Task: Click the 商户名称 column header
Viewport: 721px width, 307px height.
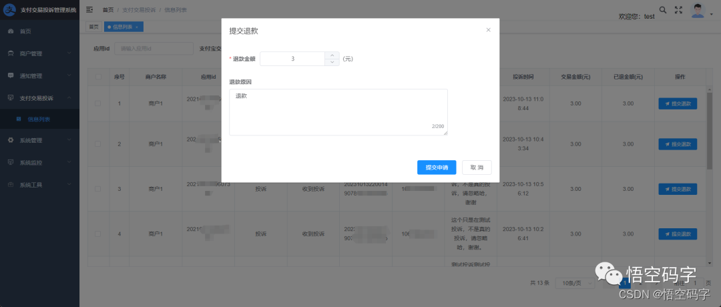Action: click(156, 77)
